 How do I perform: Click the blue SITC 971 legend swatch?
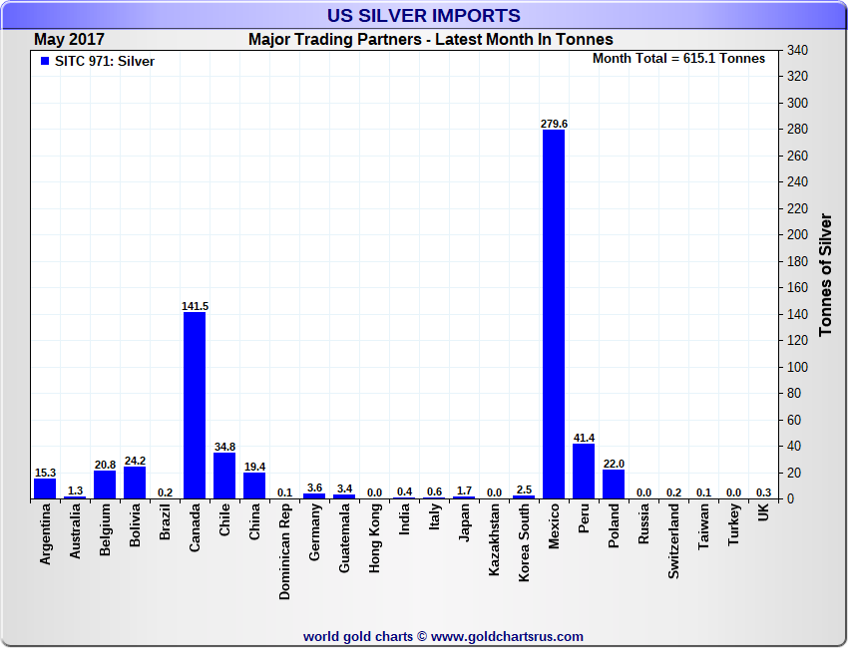click(x=44, y=62)
